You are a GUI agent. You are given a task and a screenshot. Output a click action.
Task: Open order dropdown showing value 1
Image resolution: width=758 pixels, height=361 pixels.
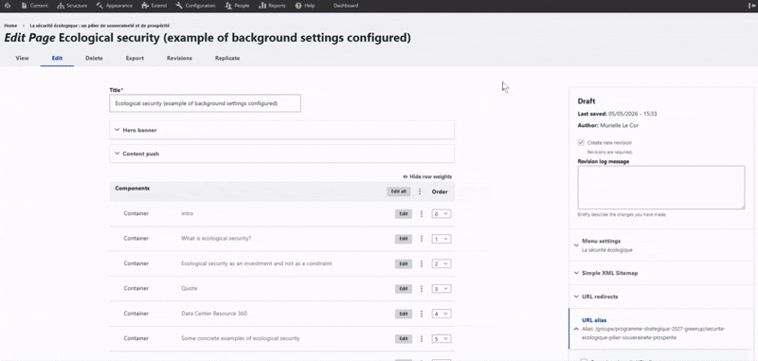click(x=442, y=239)
